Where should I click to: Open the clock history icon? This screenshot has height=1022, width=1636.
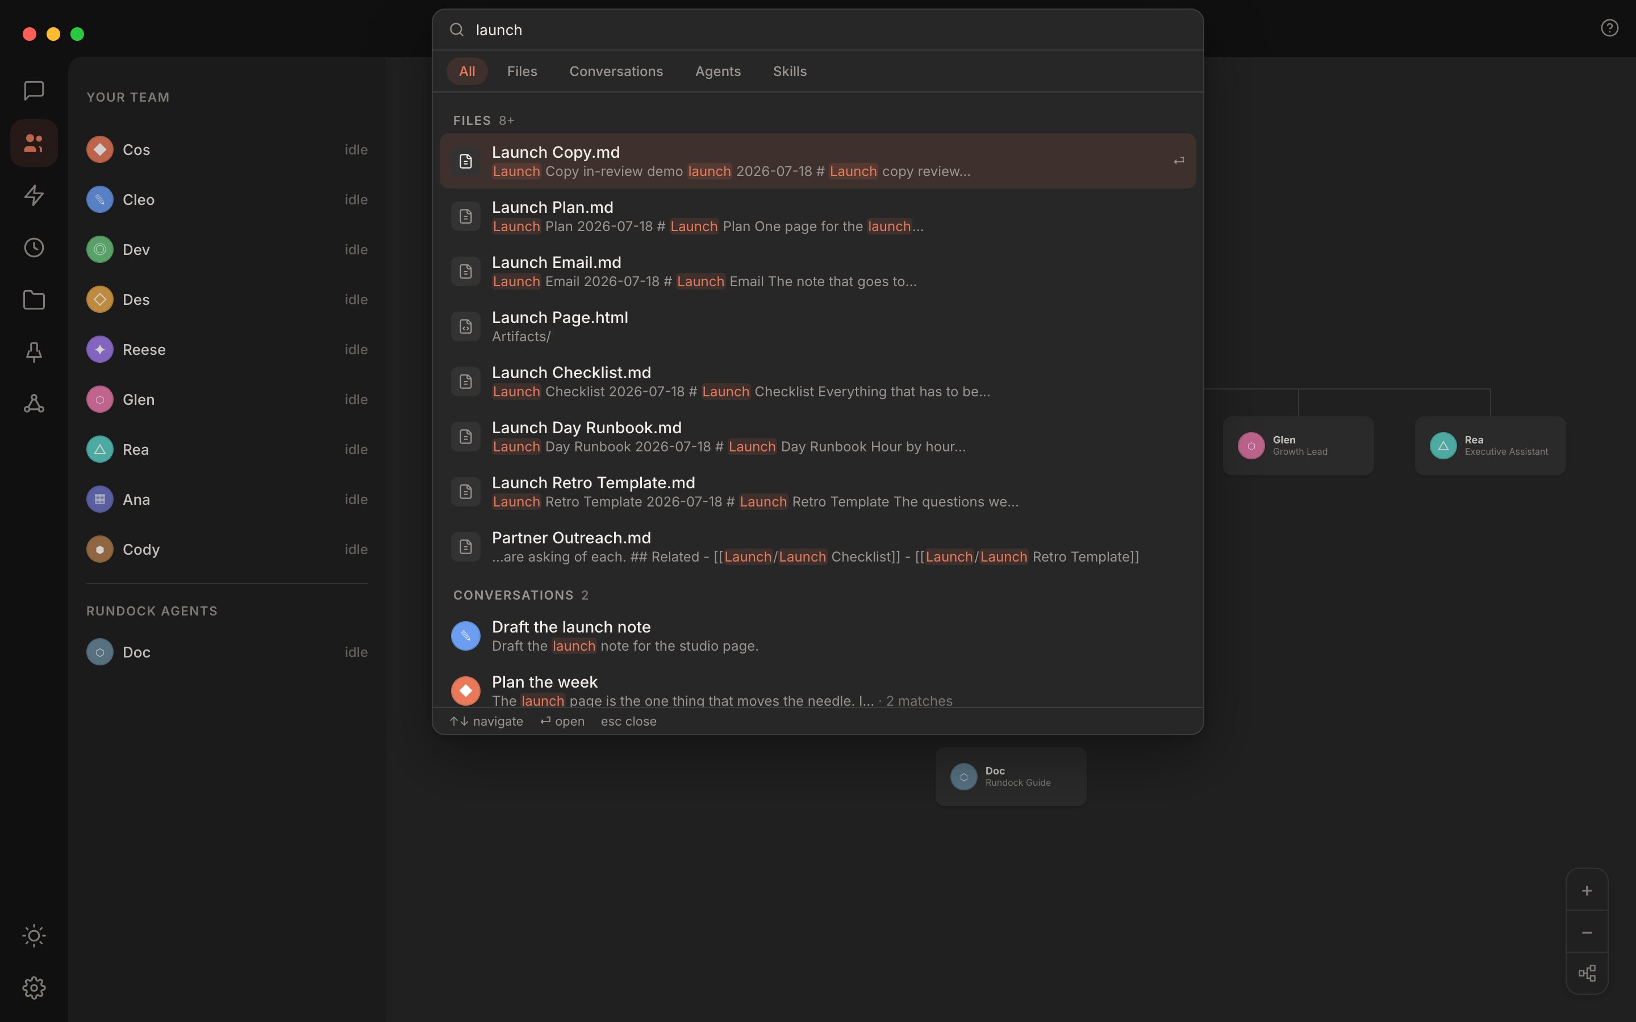coord(34,248)
